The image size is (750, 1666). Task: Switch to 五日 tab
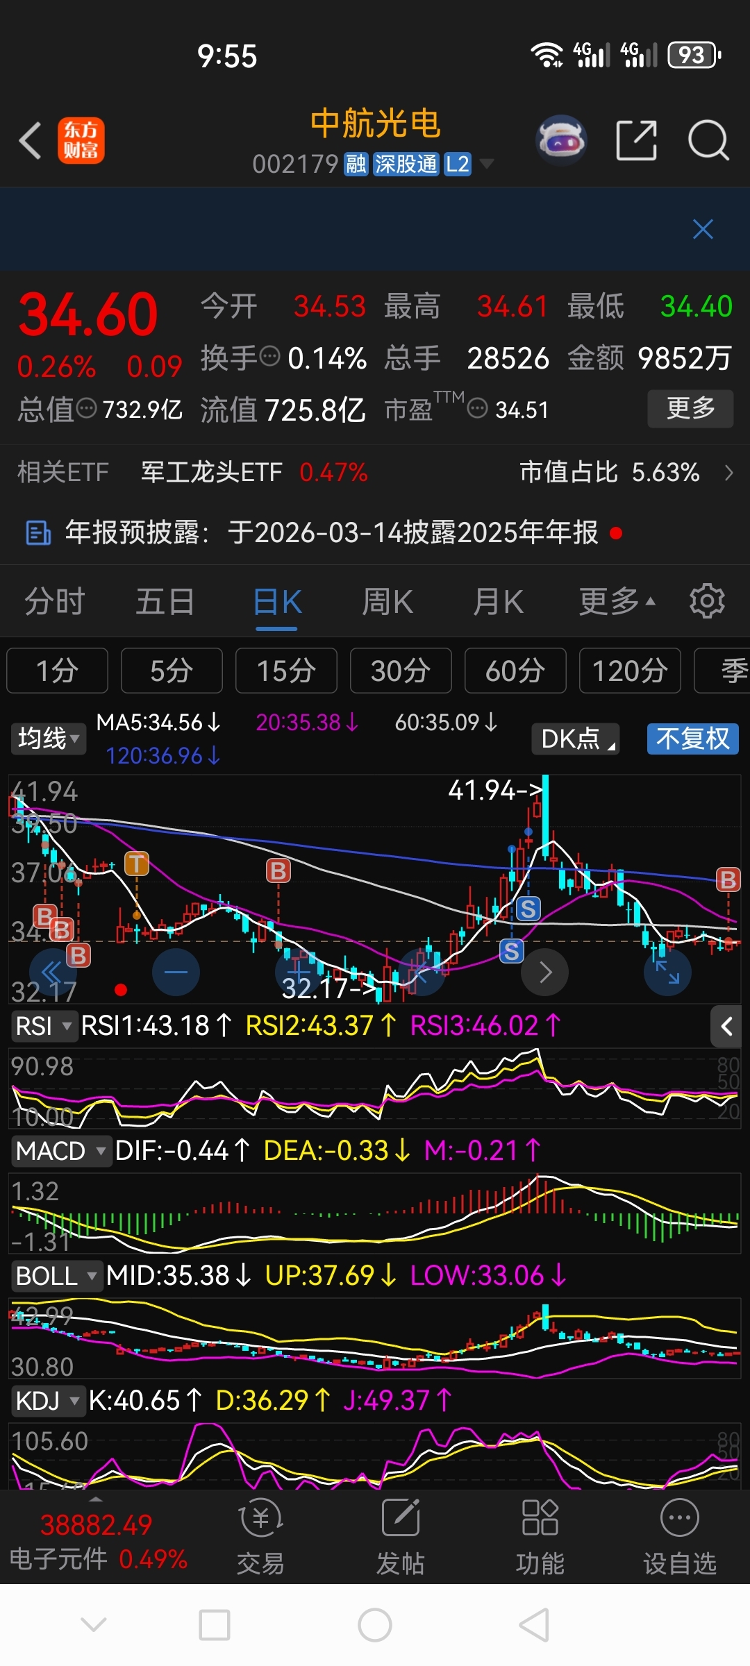point(165,601)
